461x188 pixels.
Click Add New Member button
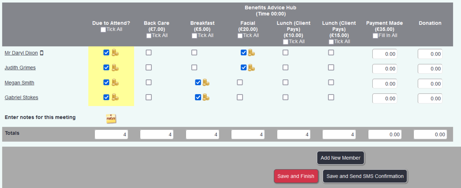click(x=340, y=158)
